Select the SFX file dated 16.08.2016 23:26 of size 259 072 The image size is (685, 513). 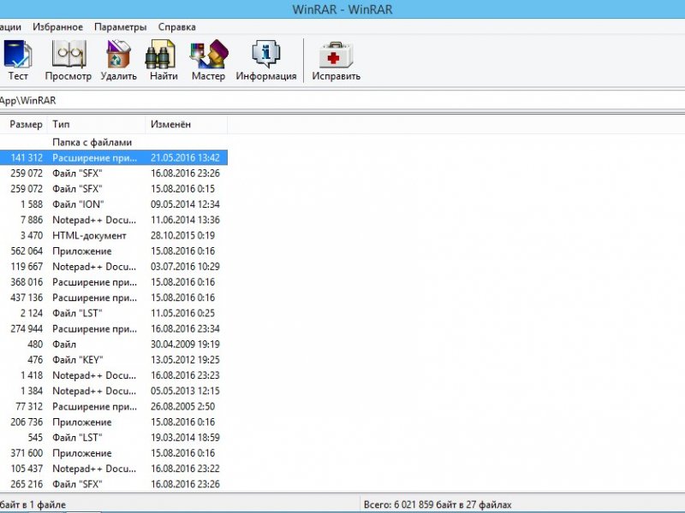pos(114,174)
